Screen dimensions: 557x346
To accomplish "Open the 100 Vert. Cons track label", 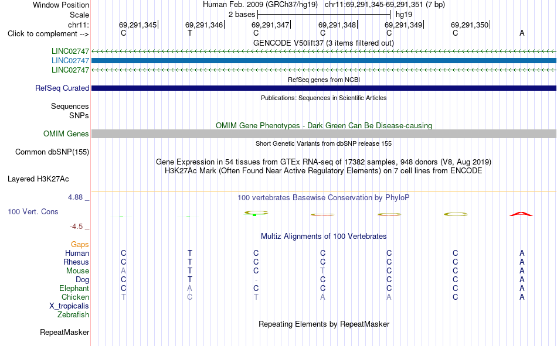I will [33, 211].
